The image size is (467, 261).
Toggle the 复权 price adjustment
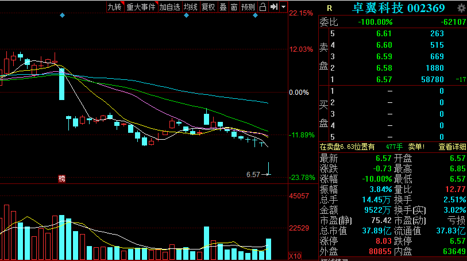tap(208, 7)
